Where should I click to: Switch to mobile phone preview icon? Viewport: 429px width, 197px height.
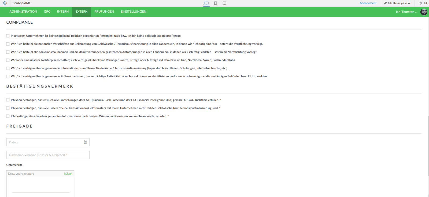click(216, 3)
